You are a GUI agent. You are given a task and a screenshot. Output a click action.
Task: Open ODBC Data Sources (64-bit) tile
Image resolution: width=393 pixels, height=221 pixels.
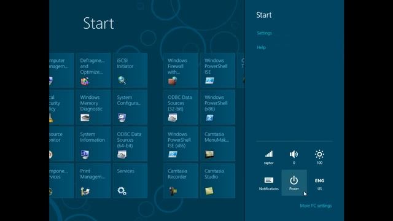point(130,144)
